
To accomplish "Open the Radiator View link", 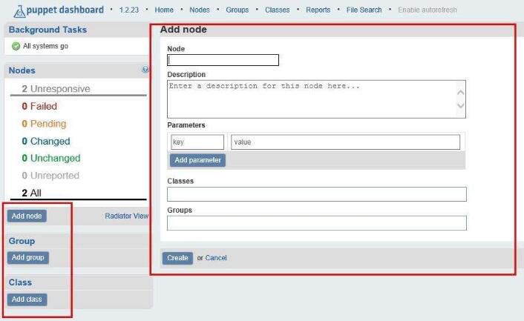I will click(126, 216).
